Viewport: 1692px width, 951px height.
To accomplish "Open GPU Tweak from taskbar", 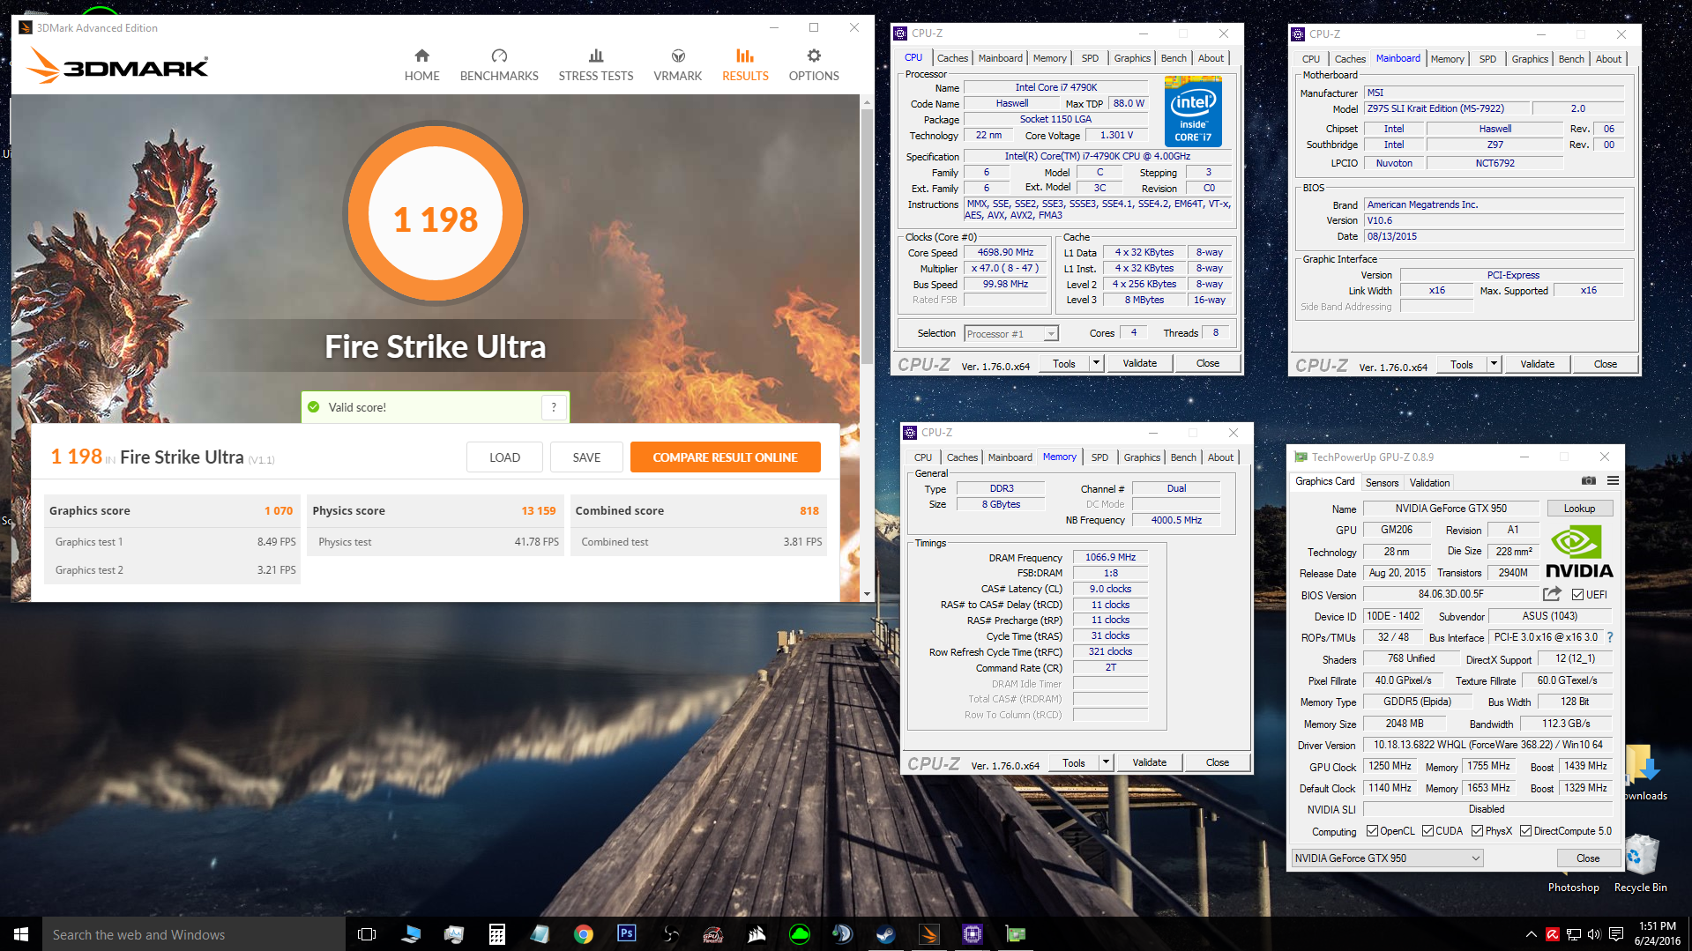I will pos(713,934).
